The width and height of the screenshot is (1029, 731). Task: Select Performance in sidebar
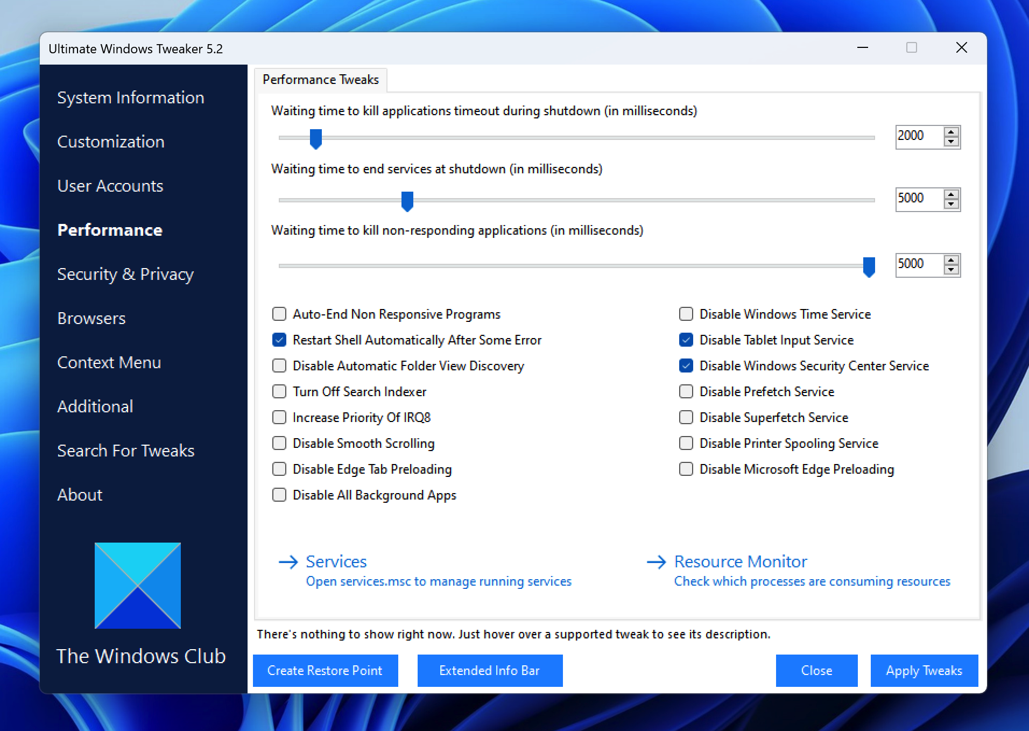tap(110, 230)
